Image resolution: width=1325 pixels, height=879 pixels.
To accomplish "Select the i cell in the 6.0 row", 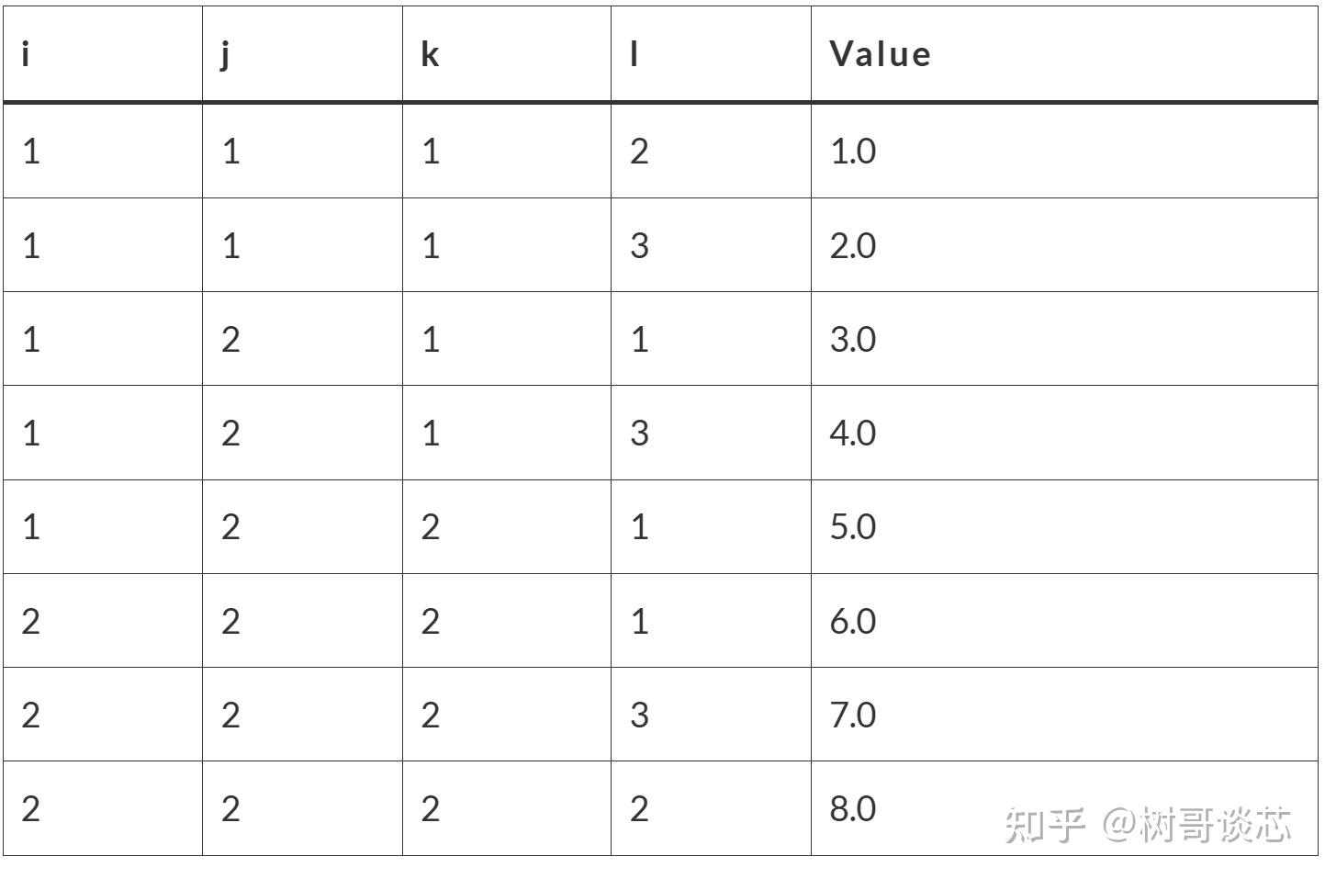I will pyautogui.click(x=103, y=621).
